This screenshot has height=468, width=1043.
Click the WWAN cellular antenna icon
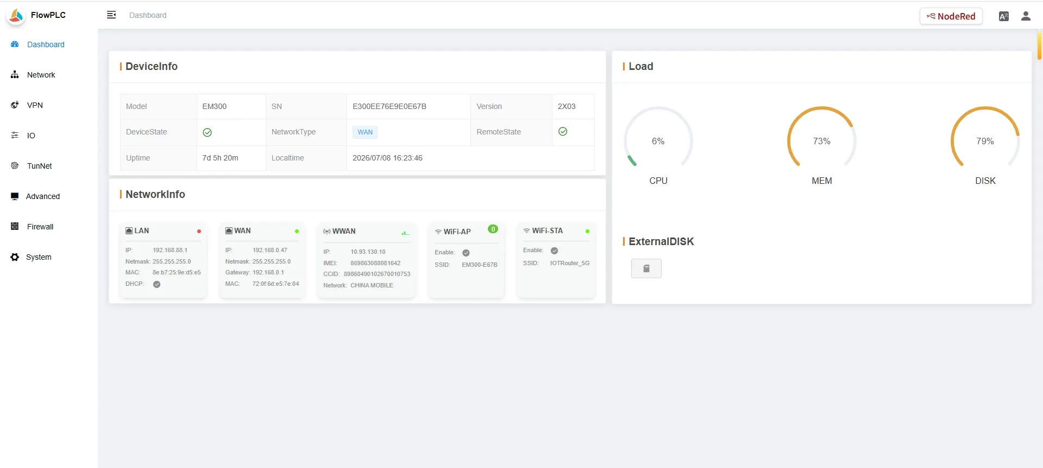point(327,232)
